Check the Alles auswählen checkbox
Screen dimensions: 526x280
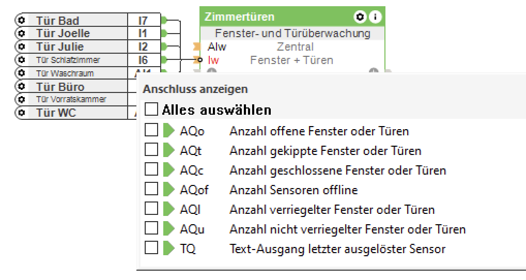(x=151, y=110)
